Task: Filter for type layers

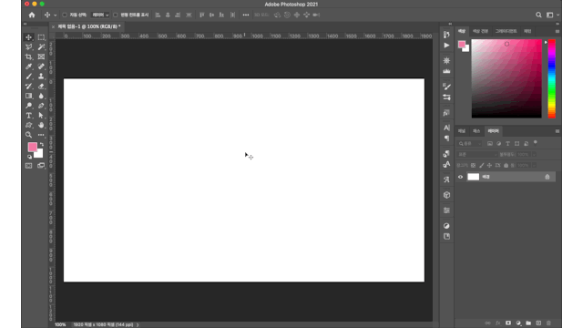Action: (x=508, y=144)
